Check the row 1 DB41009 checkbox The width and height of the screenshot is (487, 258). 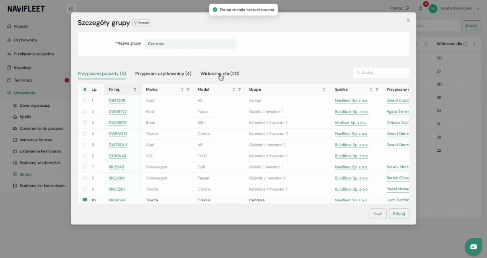coord(85,101)
